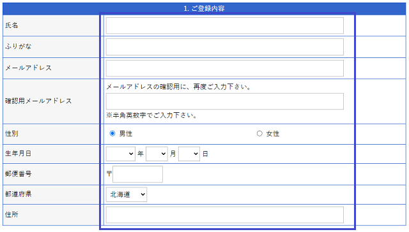Open the birth day 日 dropdown
Viewport: 409px width, 232px height.
pos(189,154)
